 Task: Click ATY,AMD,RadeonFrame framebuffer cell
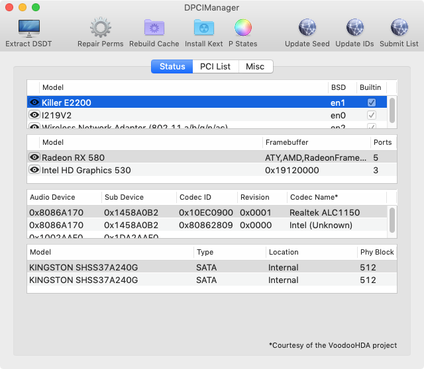[x=315, y=157]
